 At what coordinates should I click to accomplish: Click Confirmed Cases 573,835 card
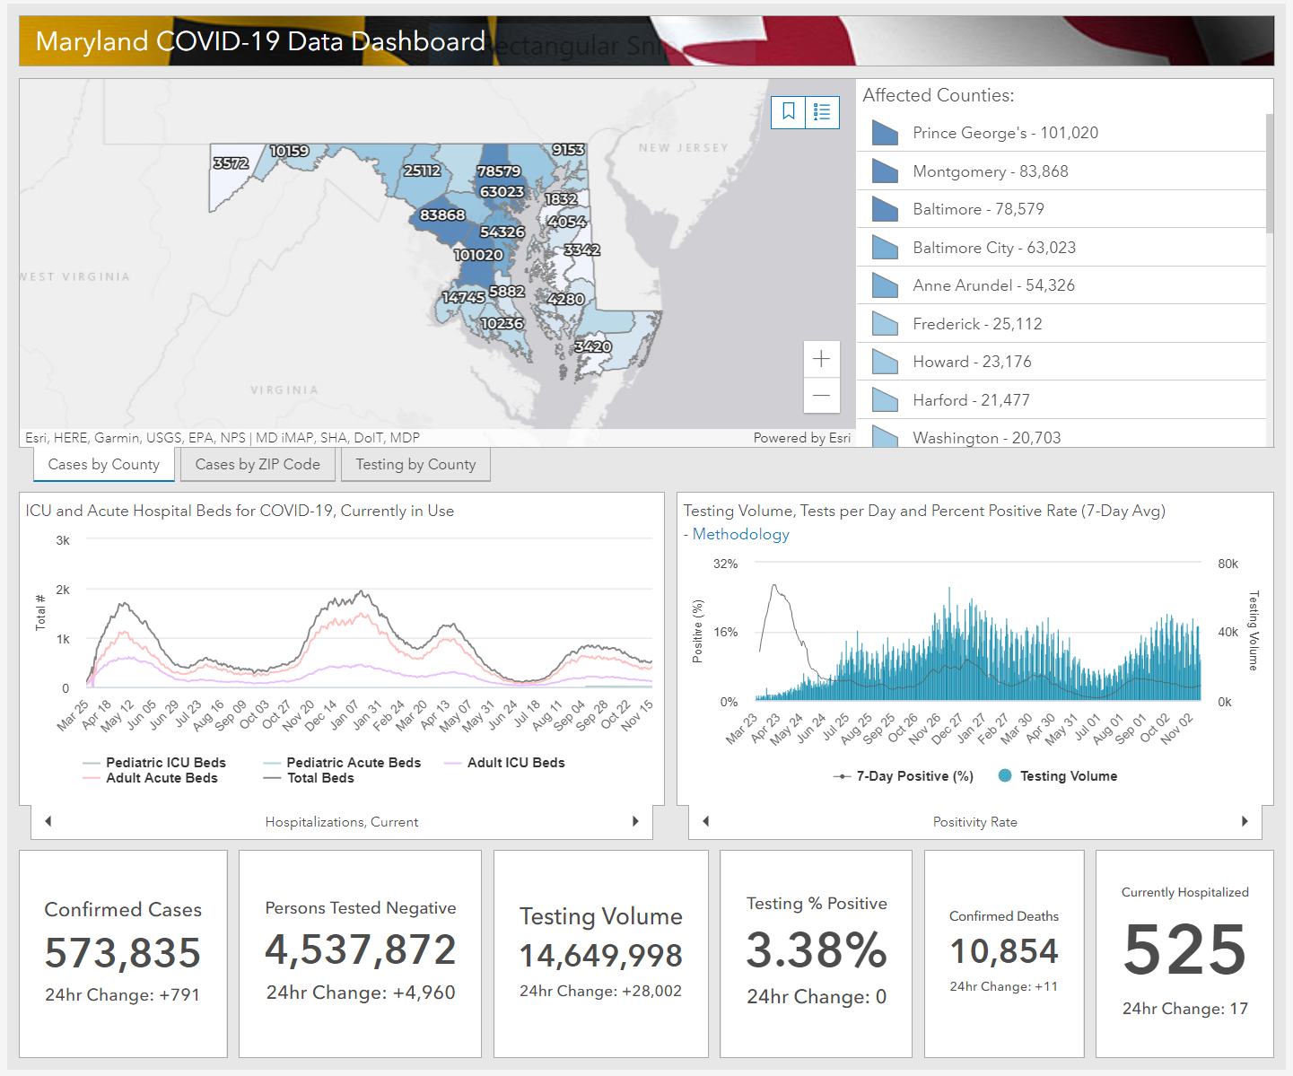pyautogui.click(x=123, y=954)
